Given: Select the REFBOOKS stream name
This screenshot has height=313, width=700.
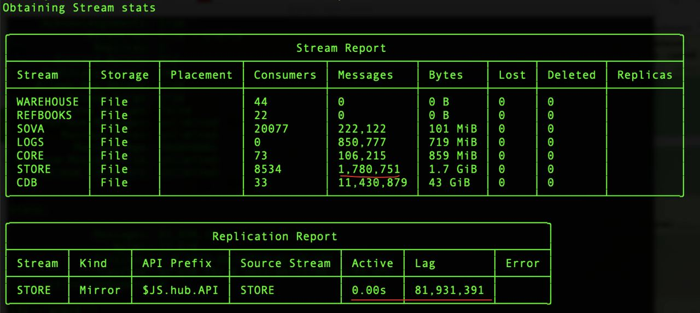Looking at the screenshot, I should pos(44,115).
